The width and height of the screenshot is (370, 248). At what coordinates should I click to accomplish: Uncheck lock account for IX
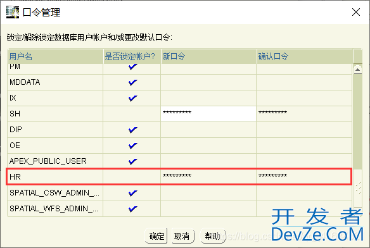[132, 98]
